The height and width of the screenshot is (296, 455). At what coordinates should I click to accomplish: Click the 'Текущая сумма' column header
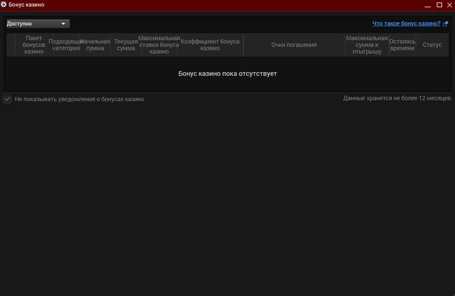(126, 45)
